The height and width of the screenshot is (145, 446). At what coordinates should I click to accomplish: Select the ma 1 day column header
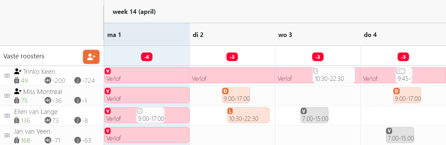point(147,35)
